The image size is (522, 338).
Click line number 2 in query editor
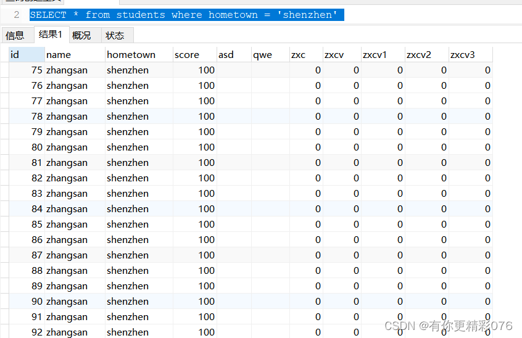coord(17,15)
